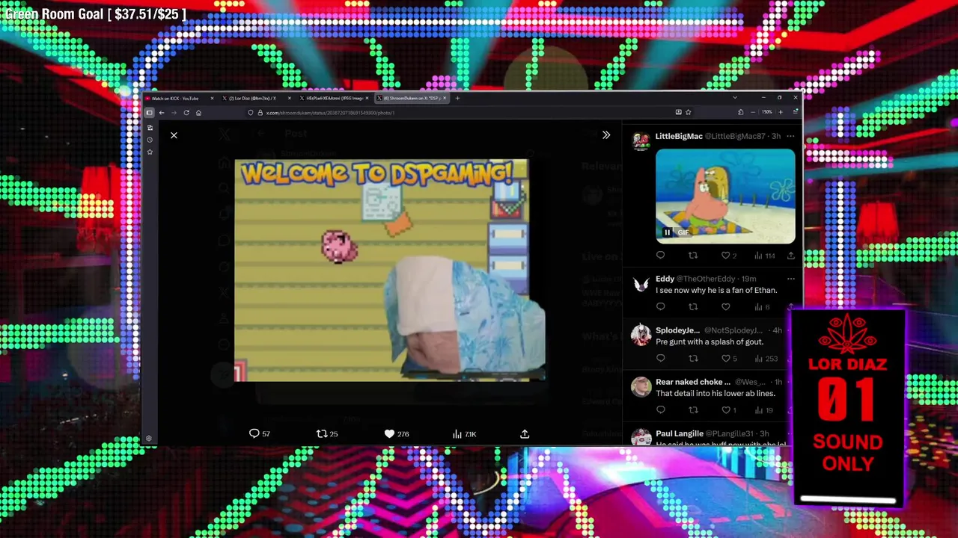Open Eddy's winged profile avatar
This screenshot has height=538, width=958.
click(641, 284)
